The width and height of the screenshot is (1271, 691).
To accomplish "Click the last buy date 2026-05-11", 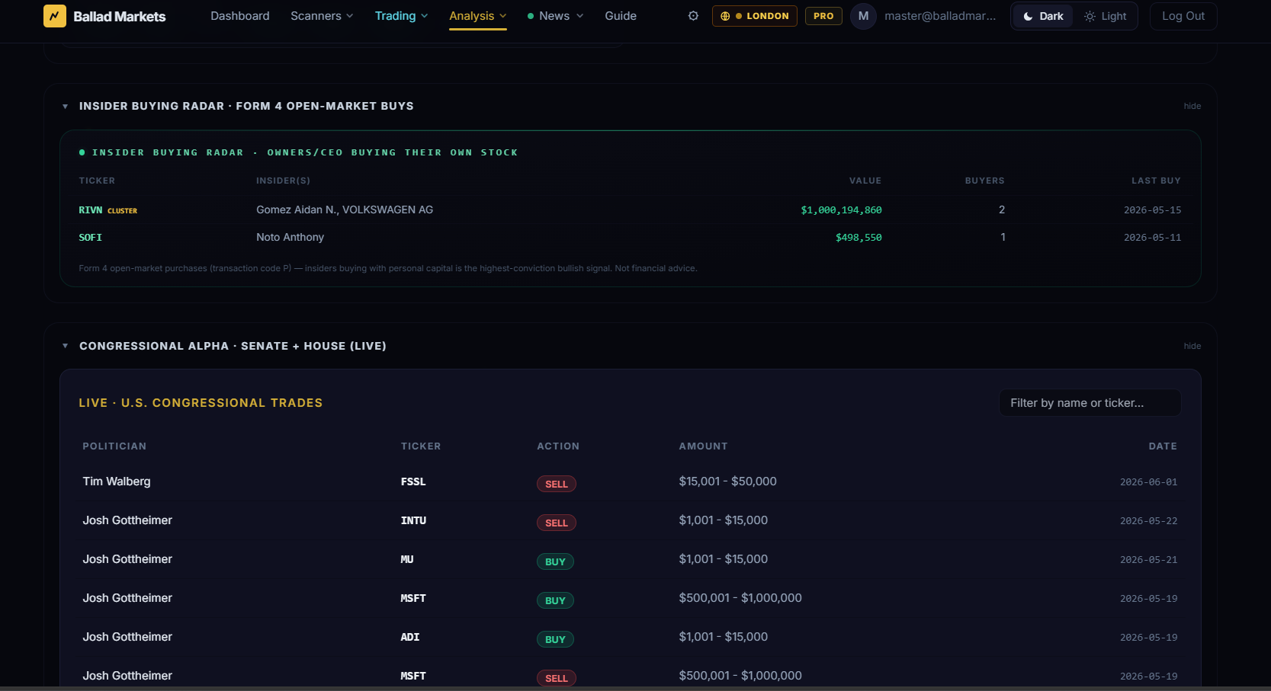I will (1152, 238).
